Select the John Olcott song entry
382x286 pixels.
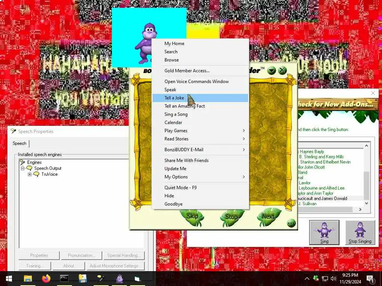coord(311,167)
